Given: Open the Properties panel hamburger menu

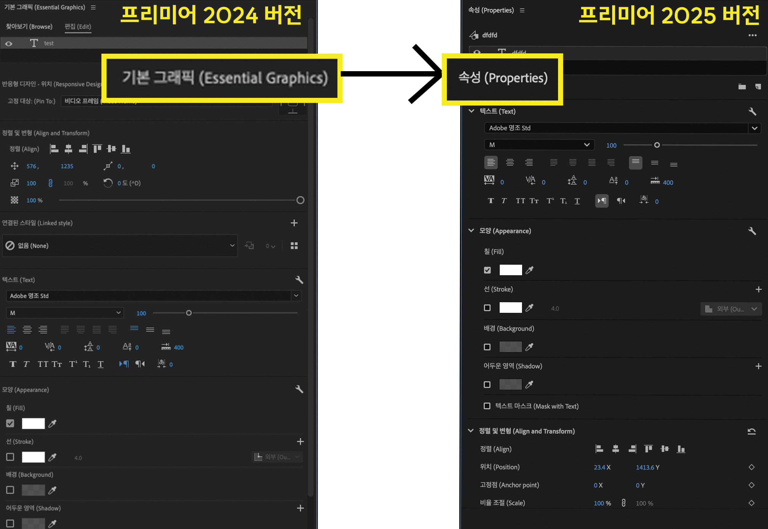Looking at the screenshot, I should [x=522, y=10].
